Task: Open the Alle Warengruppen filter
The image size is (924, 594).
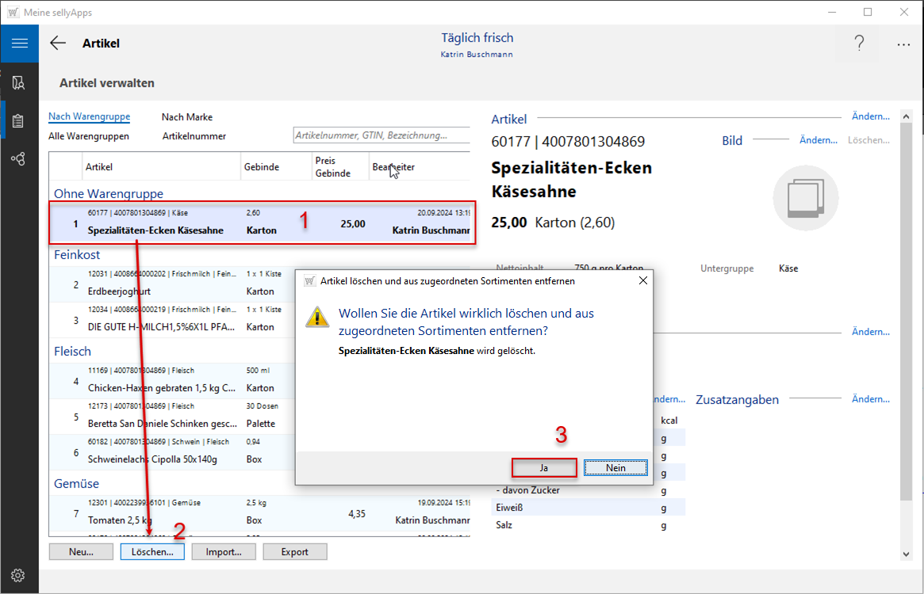Action: [89, 136]
